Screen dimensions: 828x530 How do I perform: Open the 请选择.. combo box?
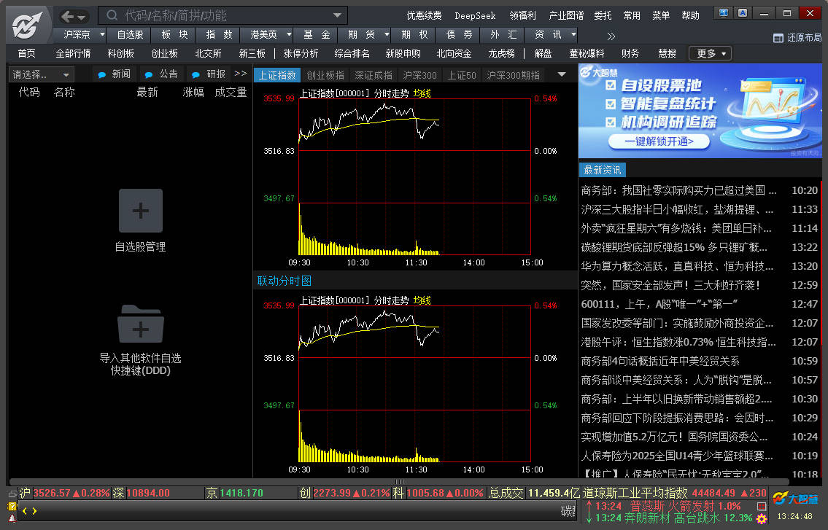pyautogui.click(x=41, y=74)
